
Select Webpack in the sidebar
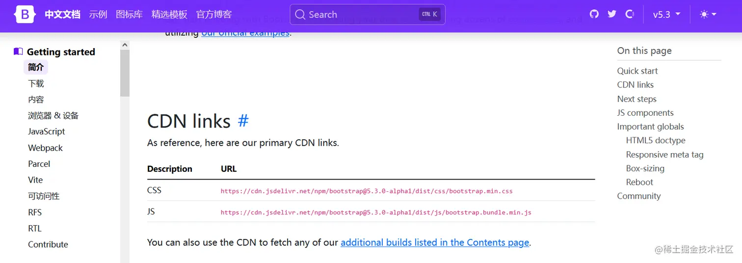[45, 148]
